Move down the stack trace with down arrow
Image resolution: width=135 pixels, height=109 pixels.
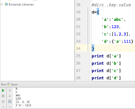[x=10, y=96]
